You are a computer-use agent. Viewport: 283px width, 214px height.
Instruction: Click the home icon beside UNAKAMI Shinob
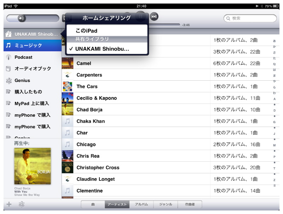click(x=8, y=34)
